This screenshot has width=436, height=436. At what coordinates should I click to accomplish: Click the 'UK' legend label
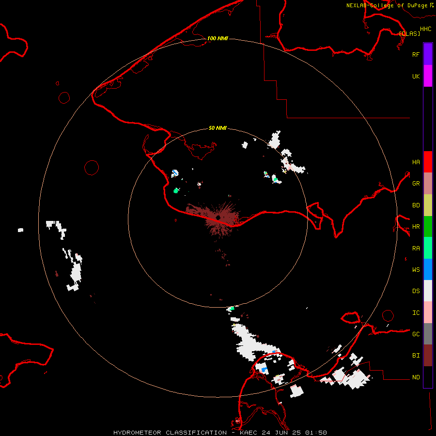click(x=416, y=77)
